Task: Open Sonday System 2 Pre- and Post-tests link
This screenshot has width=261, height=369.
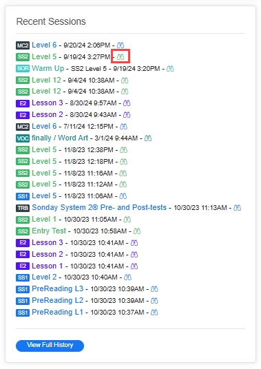Action: click(x=99, y=208)
